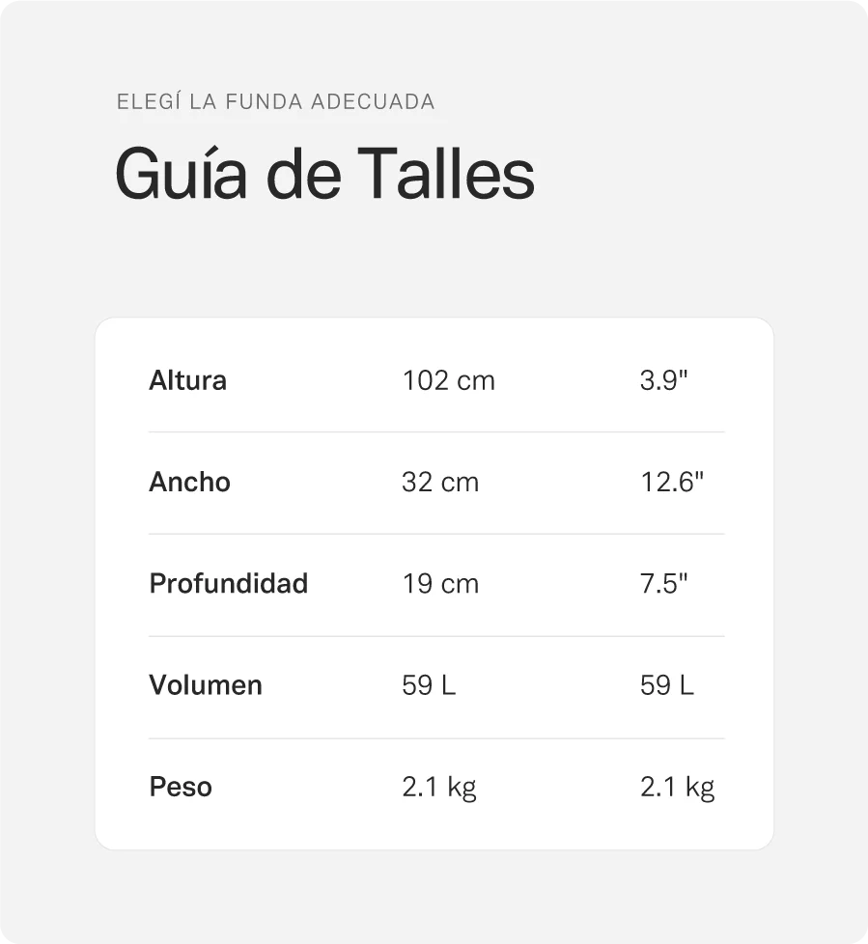
Task: Click the Profundidad row label
Action: [228, 584]
